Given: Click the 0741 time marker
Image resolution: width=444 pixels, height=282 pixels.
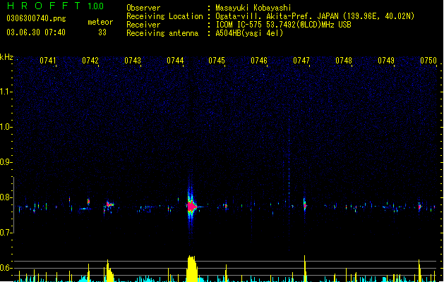Looking at the screenshot, I should click(47, 61).
